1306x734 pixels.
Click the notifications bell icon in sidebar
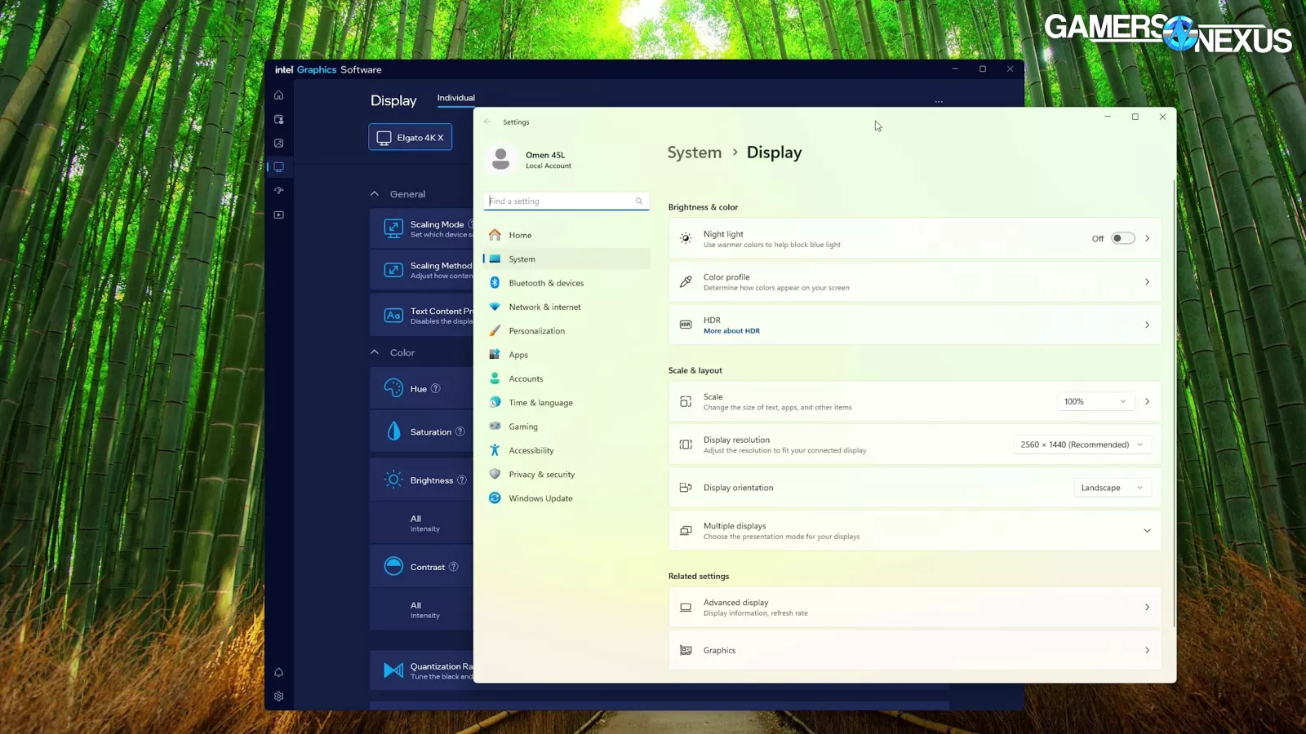coord(279,673)
